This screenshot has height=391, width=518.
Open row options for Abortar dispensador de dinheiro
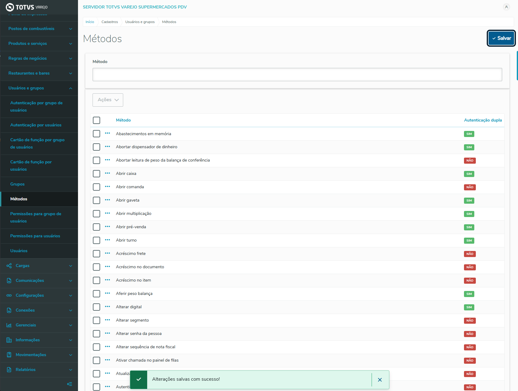107,147
